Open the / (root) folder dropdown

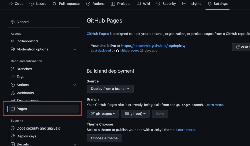135,114
